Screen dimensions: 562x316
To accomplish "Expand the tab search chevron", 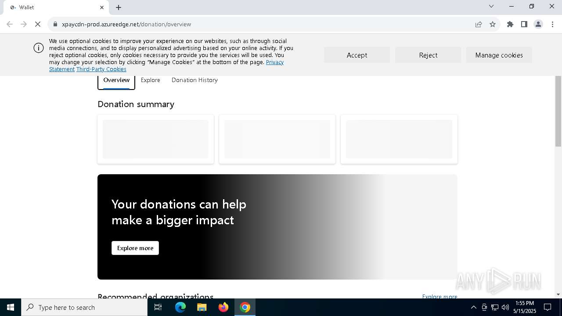I will (491, 6).
